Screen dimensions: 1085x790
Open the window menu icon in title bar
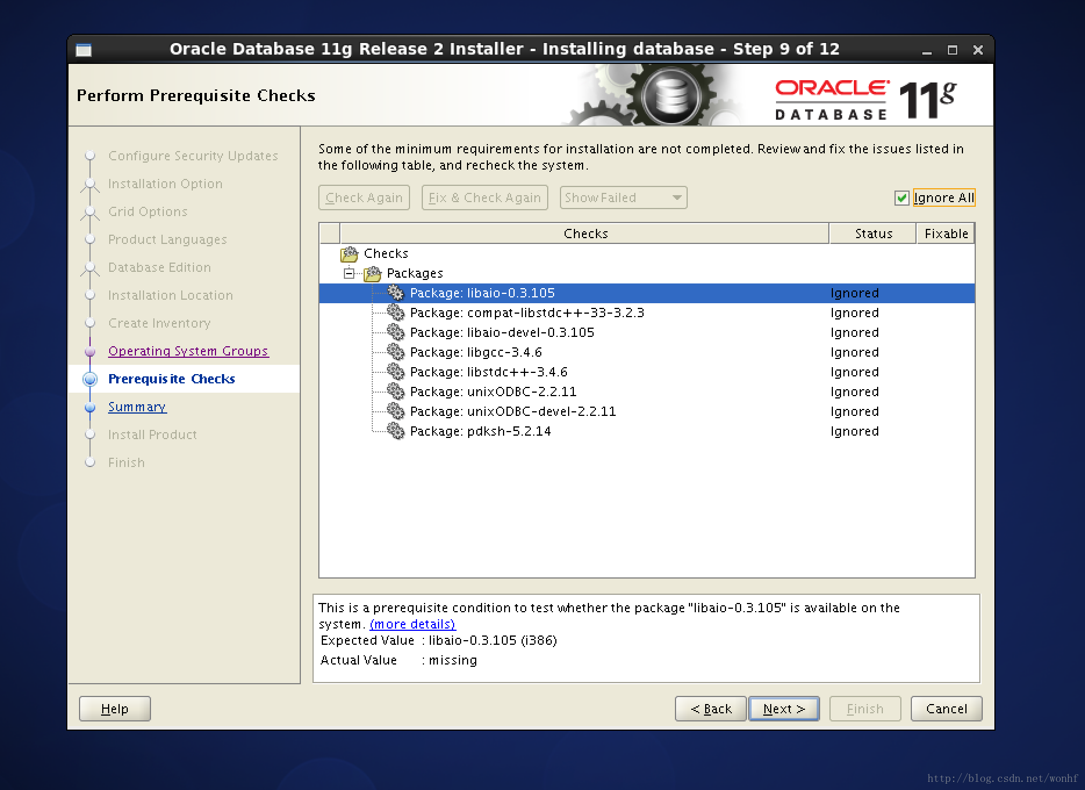[x=84, y=50]
